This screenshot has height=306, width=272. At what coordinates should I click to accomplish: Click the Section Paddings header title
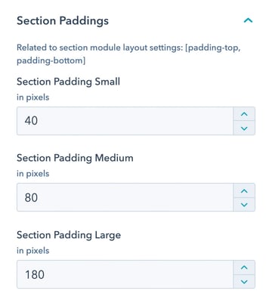click(63, 21)
